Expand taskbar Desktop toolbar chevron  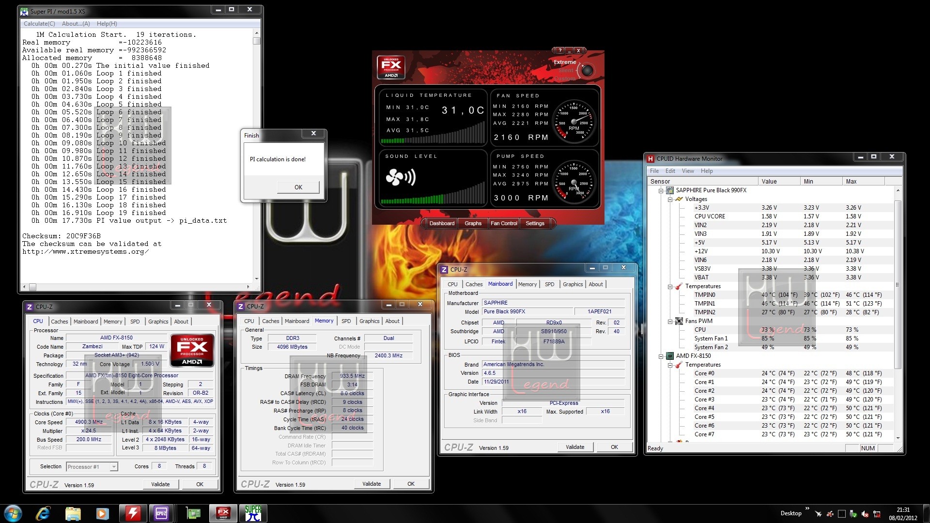(807, 508)
